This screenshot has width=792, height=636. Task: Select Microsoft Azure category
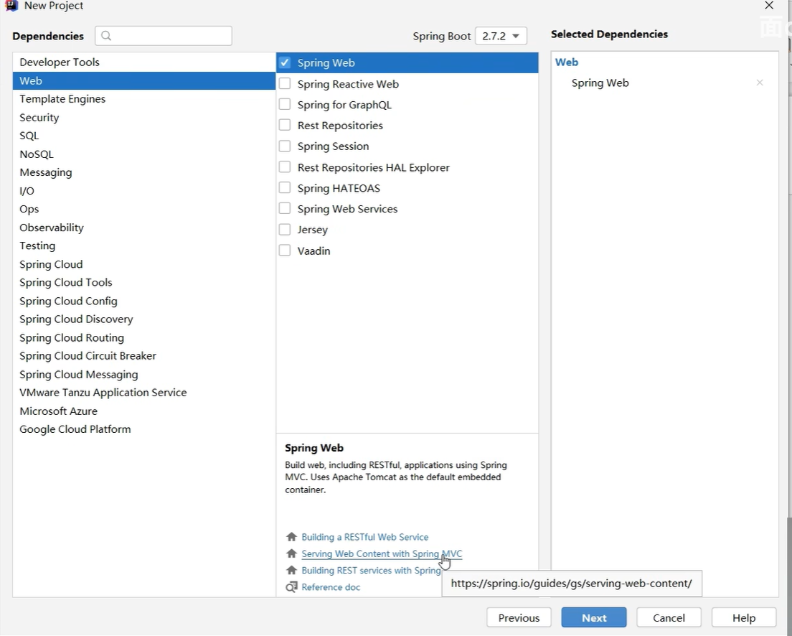(144, 411)
